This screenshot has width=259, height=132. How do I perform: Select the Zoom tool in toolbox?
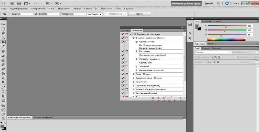3,118
